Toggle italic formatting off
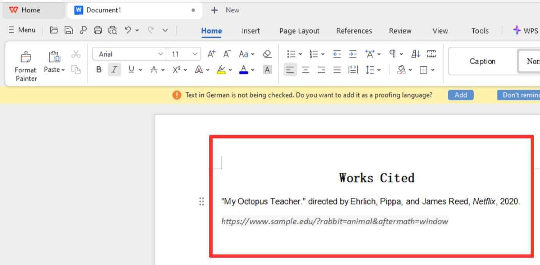540x265 pixels. coord(114,70)
